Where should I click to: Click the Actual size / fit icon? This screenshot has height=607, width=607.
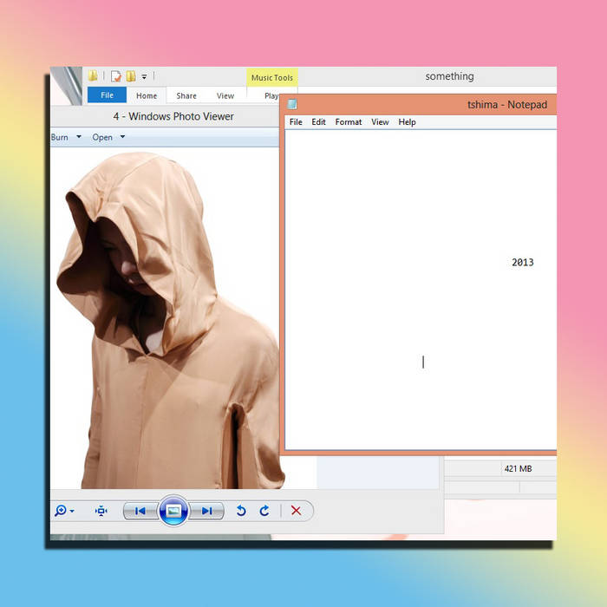pos(101,511)
